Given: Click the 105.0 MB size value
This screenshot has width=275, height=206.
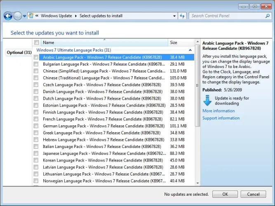Looking at the screenshot, I should click(178, 78).
